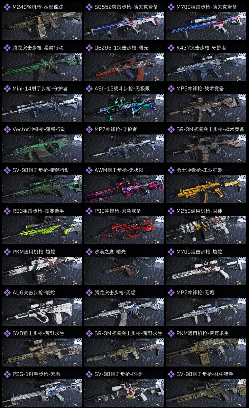Screen dimensions: 249x408
Task: Click purple diamond icon next to SG552突击步枪-哈夫克警备
Action: [x=89, y=7]
